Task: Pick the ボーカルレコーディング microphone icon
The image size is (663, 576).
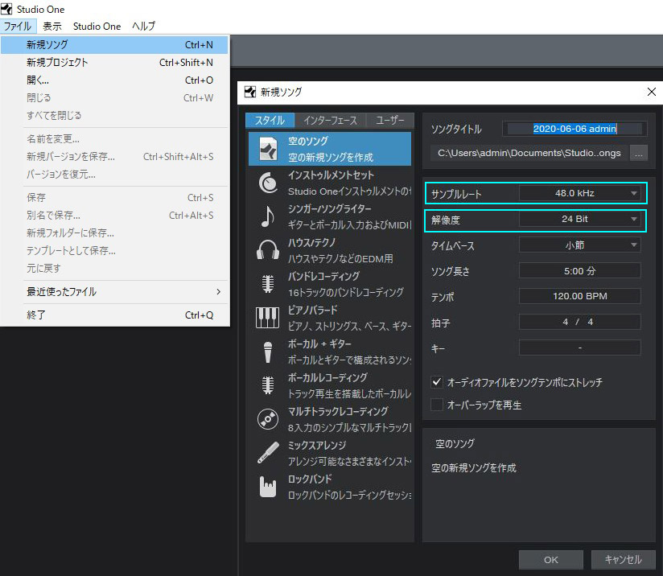Action: tap(267, 385)
